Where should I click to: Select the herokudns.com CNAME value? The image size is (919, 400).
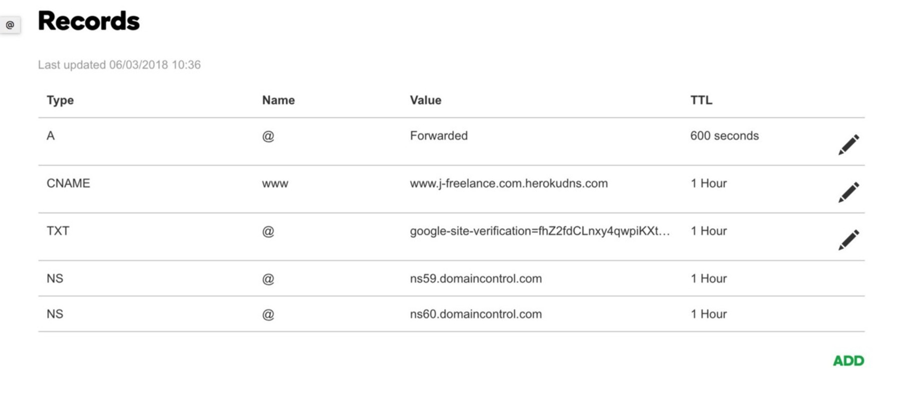509,183
